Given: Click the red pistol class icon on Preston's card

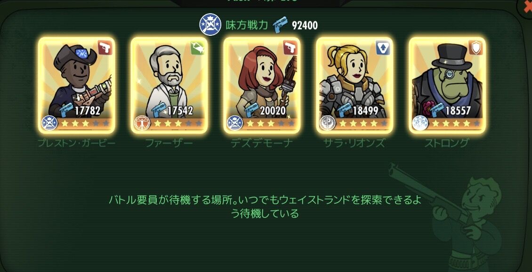Looking at the screenshot, I should [x=105, y=48].
